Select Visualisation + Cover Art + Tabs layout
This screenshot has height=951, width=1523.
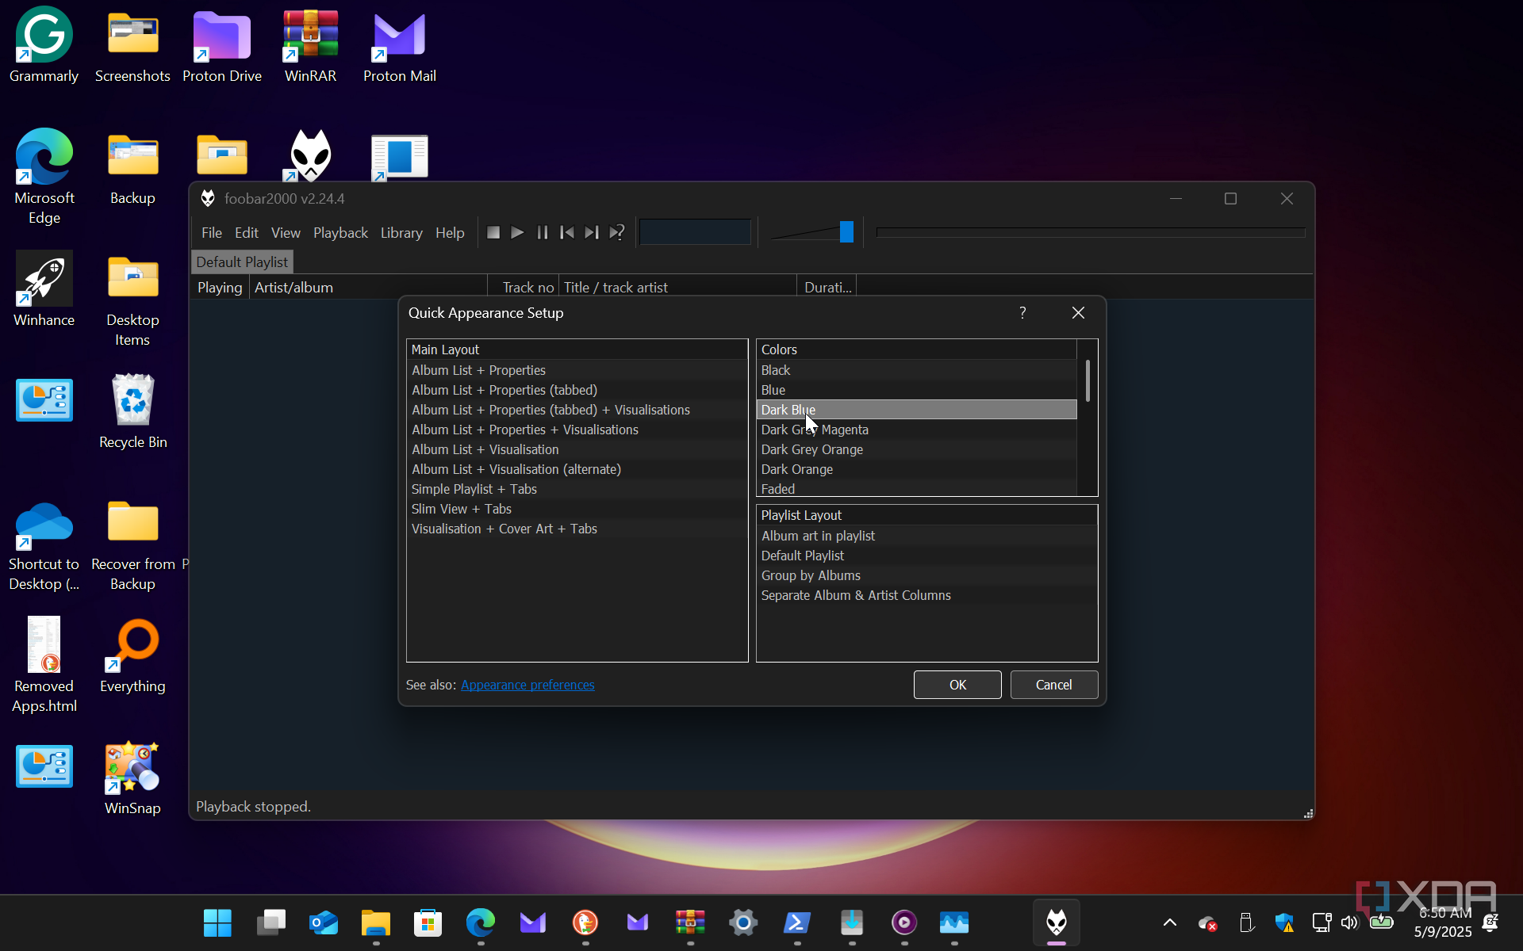(x=577, y=529)
